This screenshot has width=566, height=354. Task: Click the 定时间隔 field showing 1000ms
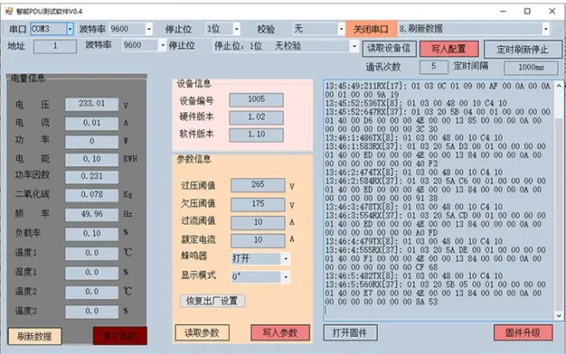point(525,67)
